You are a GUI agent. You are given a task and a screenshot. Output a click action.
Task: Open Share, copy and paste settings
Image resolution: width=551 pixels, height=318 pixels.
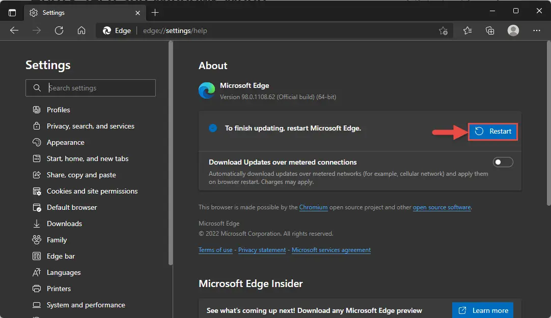(81, 175)
